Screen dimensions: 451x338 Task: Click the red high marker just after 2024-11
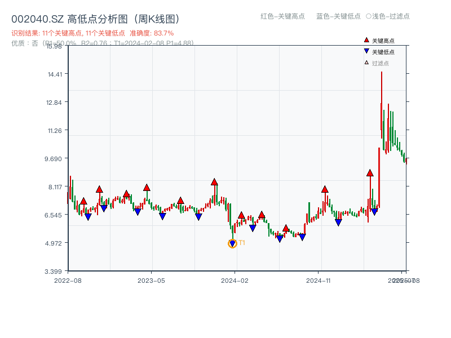point(325,189)
